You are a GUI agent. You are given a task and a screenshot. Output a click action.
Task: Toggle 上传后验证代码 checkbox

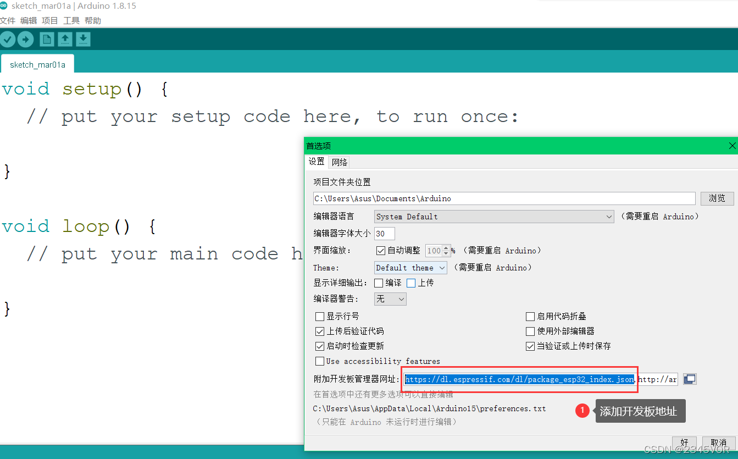coord(320,331)
